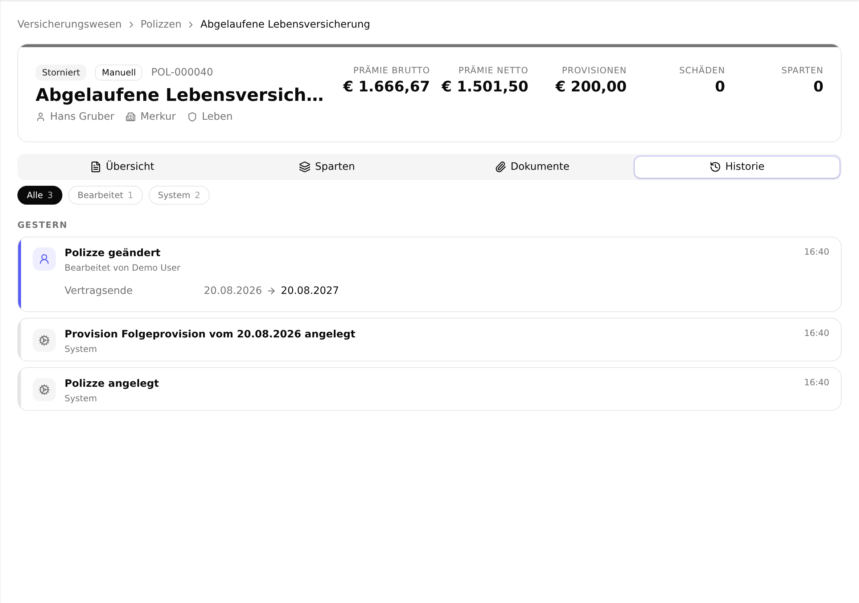Filter history by Alle

click(40, 195)
